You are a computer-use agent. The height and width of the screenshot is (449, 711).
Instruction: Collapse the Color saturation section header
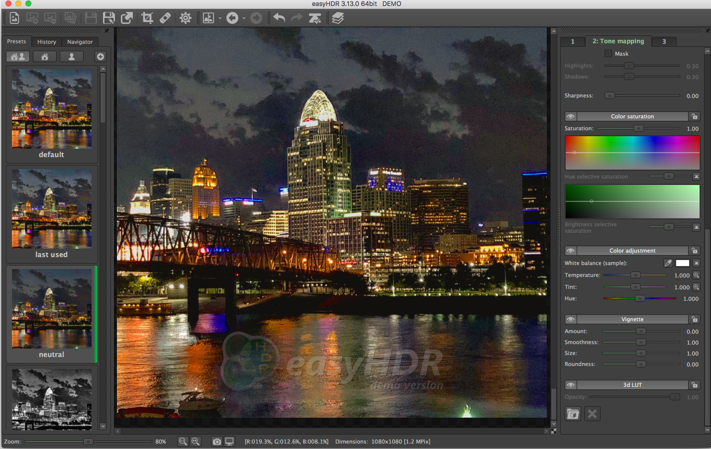click(632, 116)
